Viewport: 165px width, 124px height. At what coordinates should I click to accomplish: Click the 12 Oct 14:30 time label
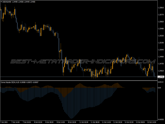[152, 122]
